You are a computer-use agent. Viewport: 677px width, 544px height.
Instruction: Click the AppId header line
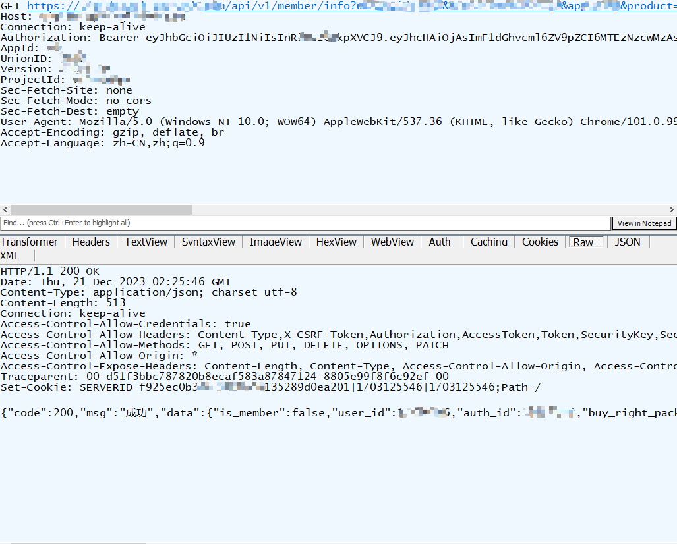(x=31, y=48)
